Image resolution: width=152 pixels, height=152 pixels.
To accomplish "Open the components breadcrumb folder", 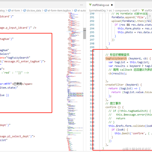I will point(122,10).
